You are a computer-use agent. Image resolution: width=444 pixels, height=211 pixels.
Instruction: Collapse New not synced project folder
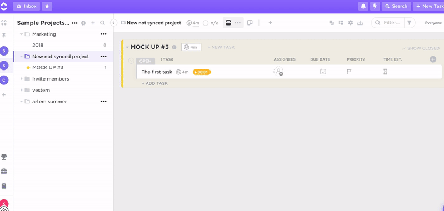[21, 57]
